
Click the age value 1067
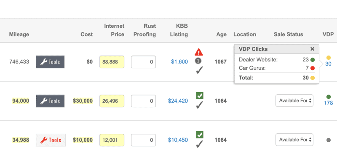pyautogui.click(x=220, y=62)
